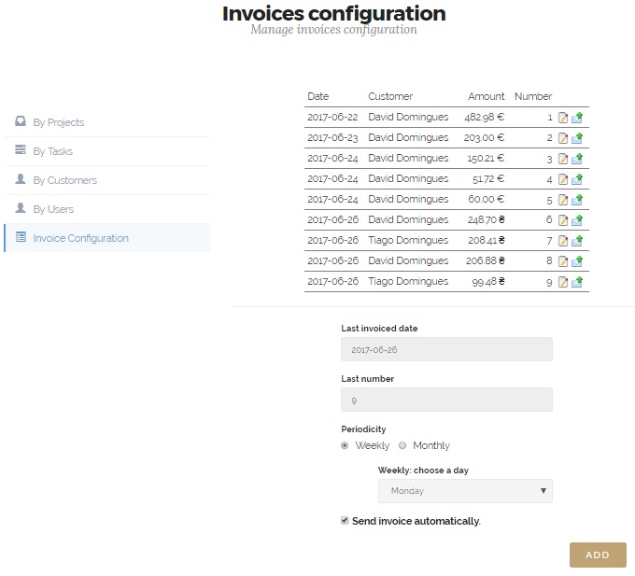Send invoice number 3 by email
This screenshot has width=635, height=576.
[577, 159]
